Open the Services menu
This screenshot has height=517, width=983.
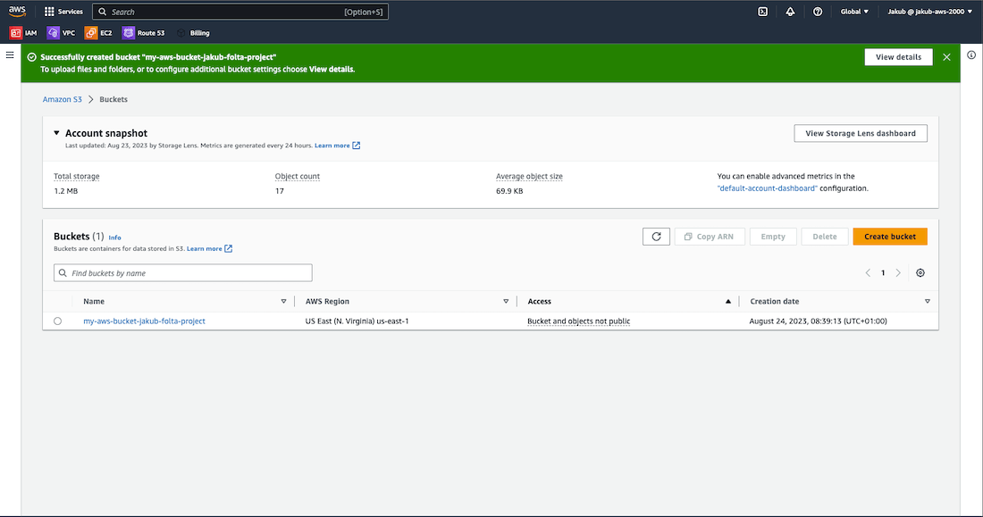(x=63, y=12)
